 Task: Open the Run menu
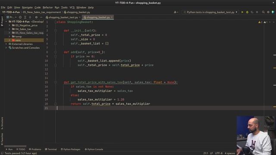tap(57, 7)
